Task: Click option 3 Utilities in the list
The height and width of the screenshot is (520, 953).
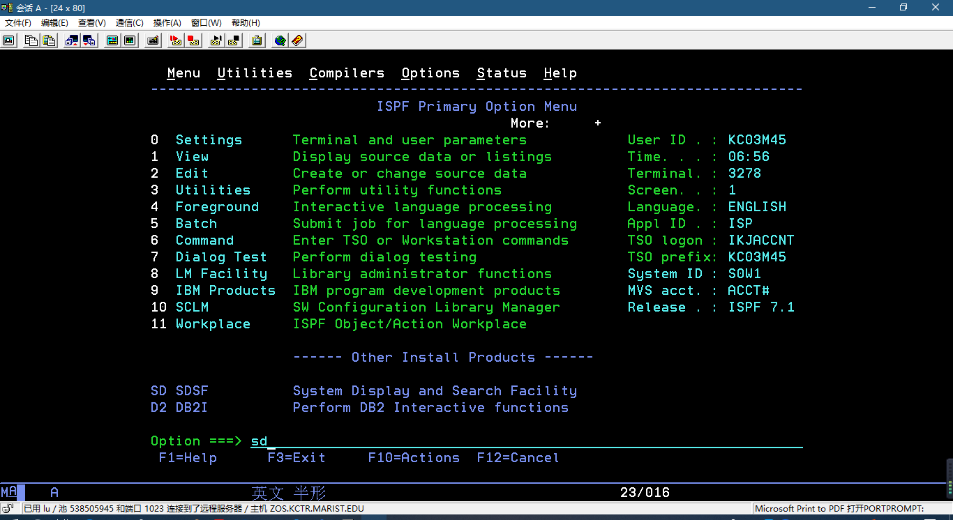Action: [x=213, y=190]
